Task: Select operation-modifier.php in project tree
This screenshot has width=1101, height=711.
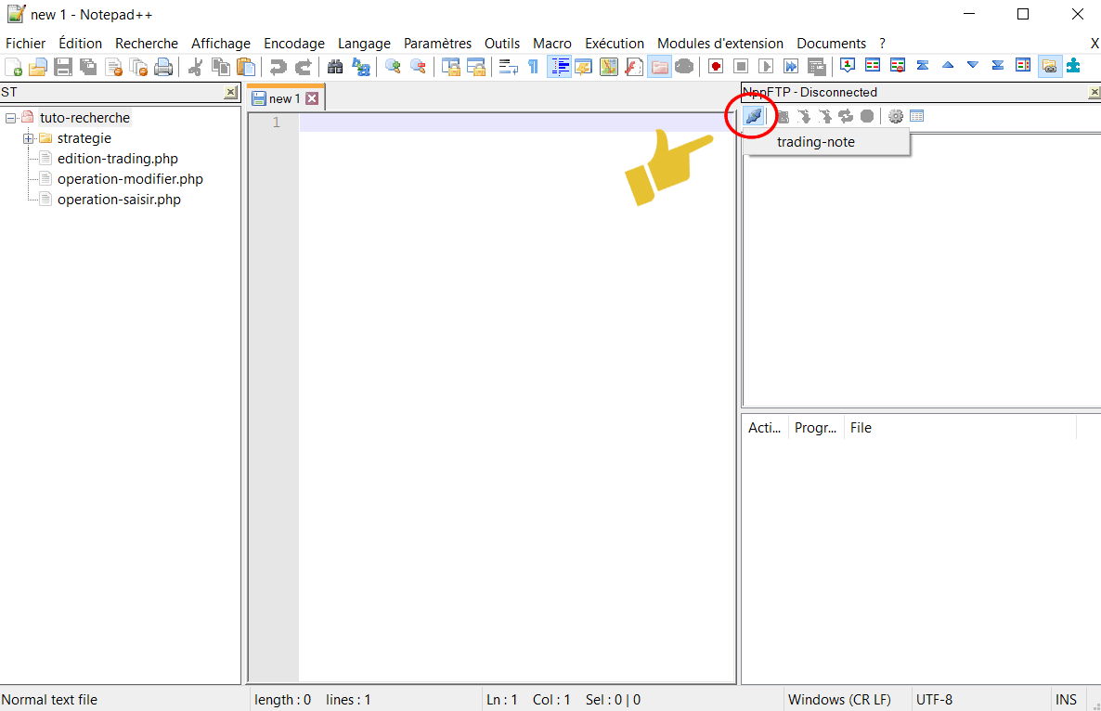Action: [130, 179]
